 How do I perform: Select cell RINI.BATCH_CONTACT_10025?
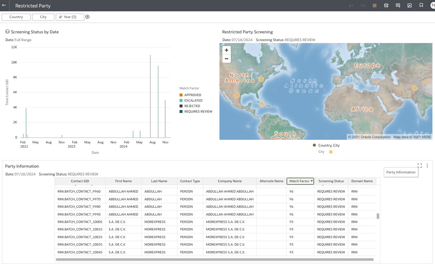80,237
